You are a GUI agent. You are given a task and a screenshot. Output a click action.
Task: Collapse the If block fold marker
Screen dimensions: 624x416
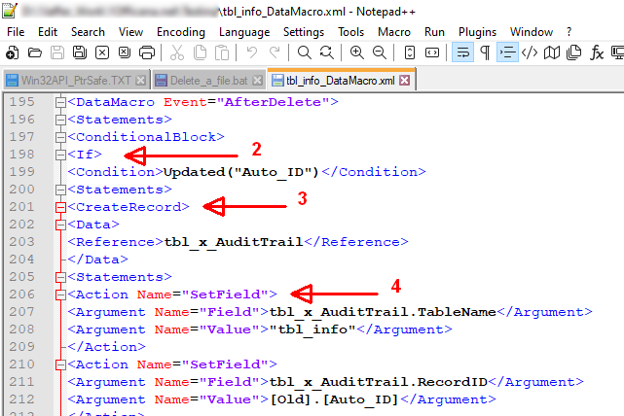pyautogui.click(x=60, y=155)
